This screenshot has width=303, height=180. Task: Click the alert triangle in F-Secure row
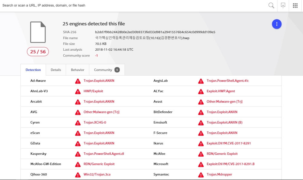point(201,133)
